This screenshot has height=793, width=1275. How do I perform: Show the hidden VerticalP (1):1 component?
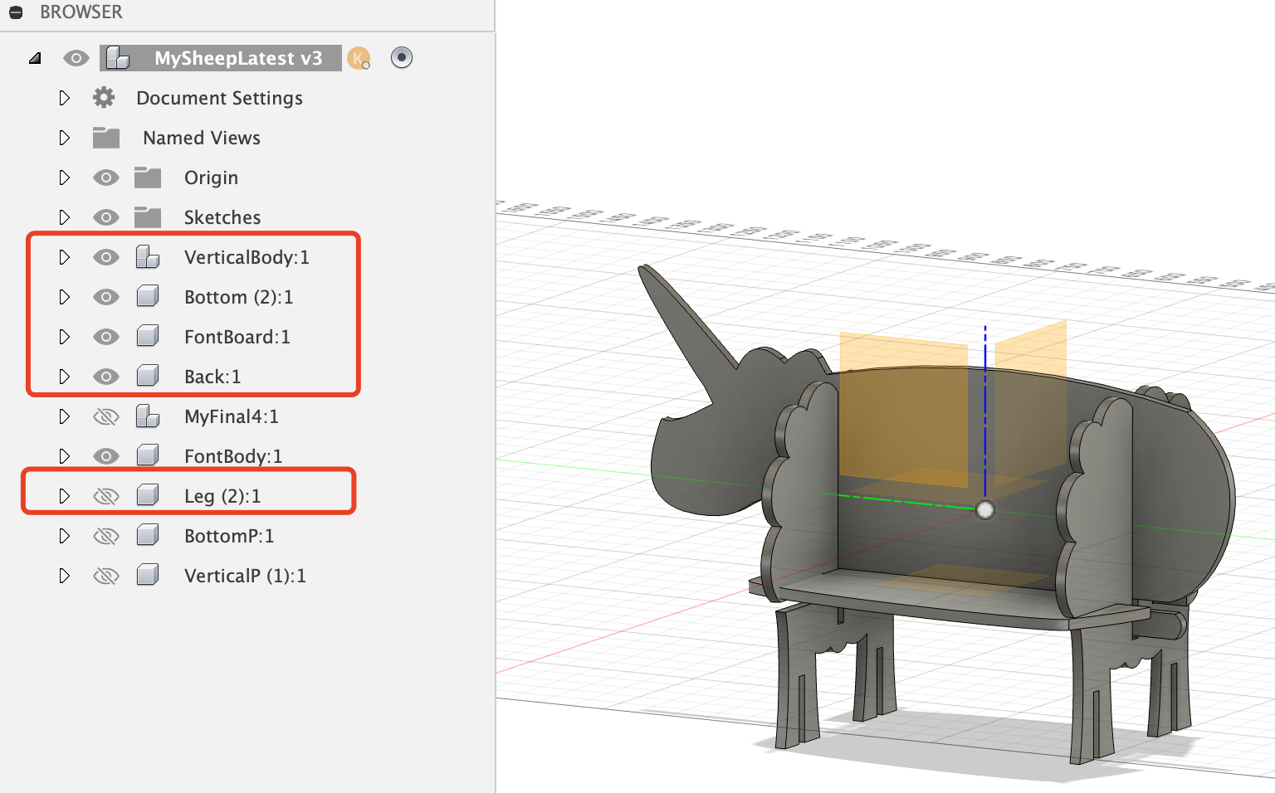coord(106,576)
